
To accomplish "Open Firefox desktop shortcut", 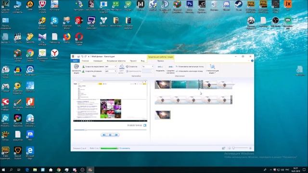I will tap(67, 38).
